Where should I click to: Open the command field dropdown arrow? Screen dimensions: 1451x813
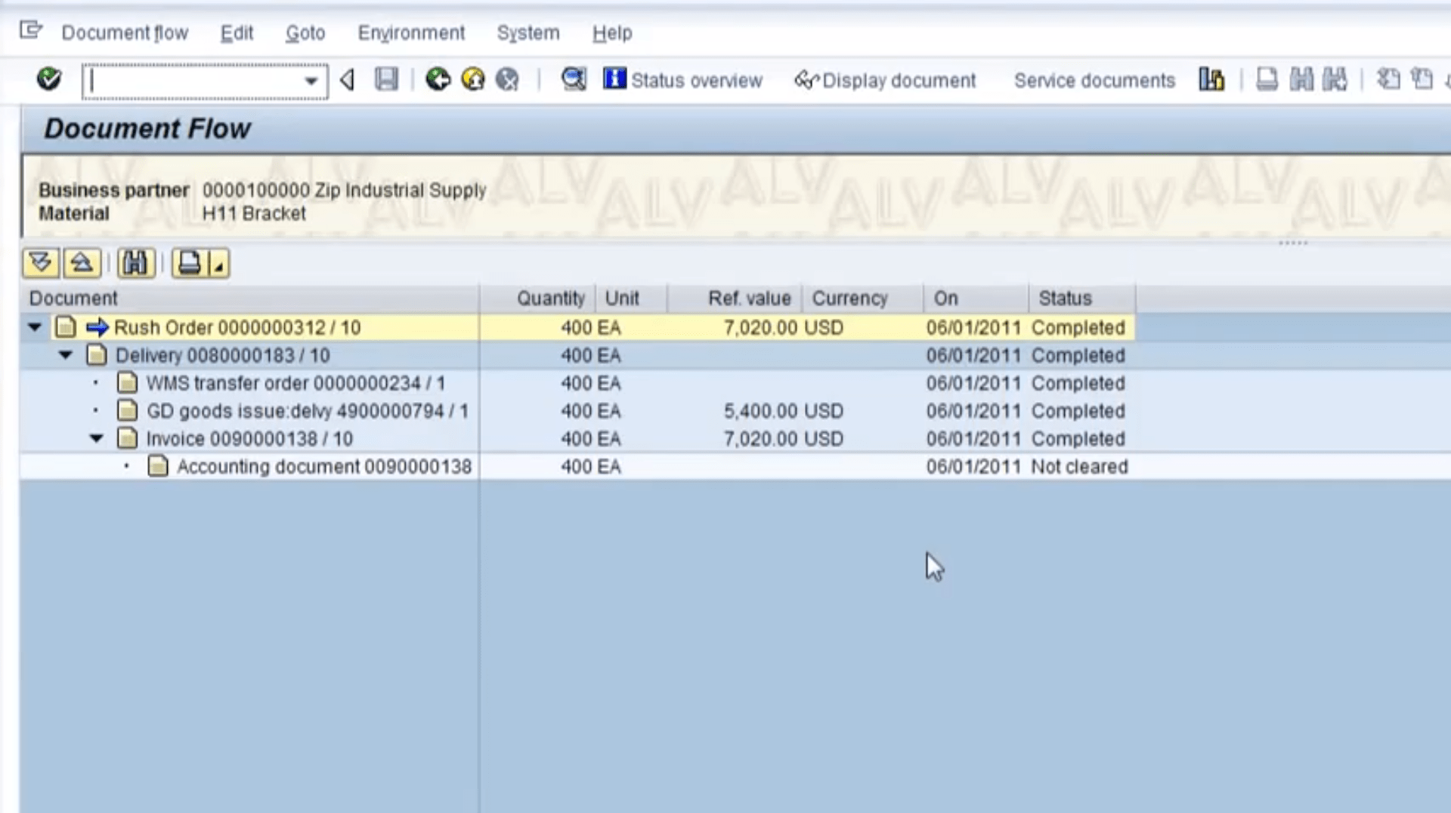click(311, 81)
